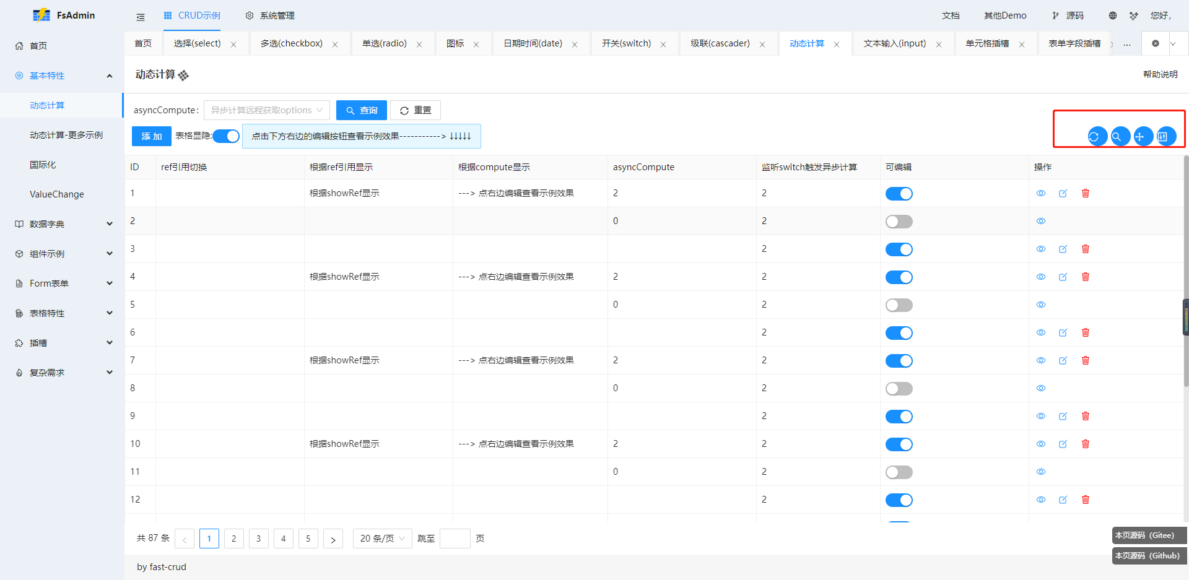Click the icon next to 动态计算 page title
This screenshot has height=580, width=1189.
[x=183, y=76]
